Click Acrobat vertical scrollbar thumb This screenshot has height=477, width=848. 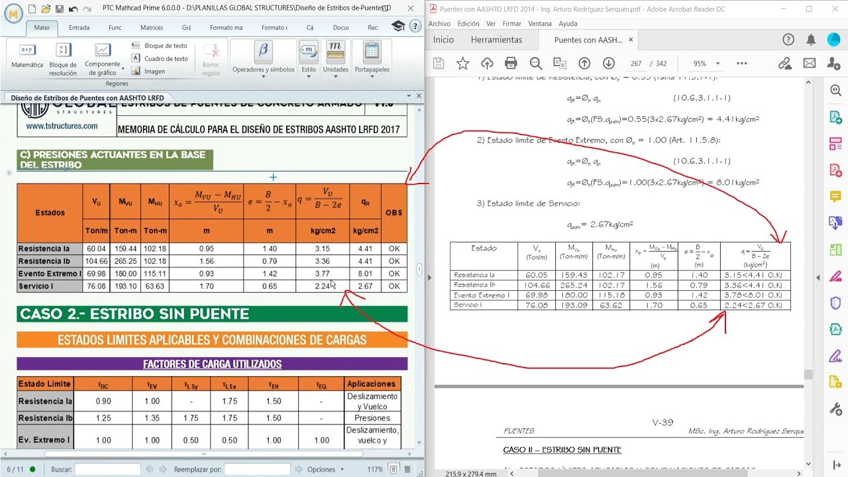808,375
